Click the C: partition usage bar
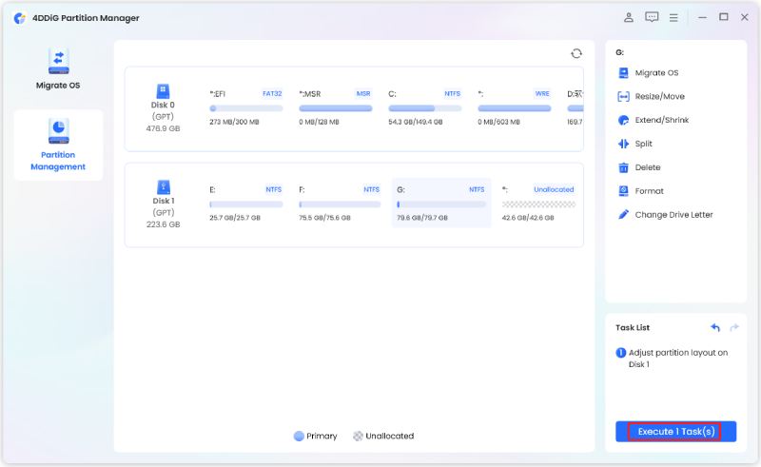This screenshot has width=761, height=467. point(424,108)
